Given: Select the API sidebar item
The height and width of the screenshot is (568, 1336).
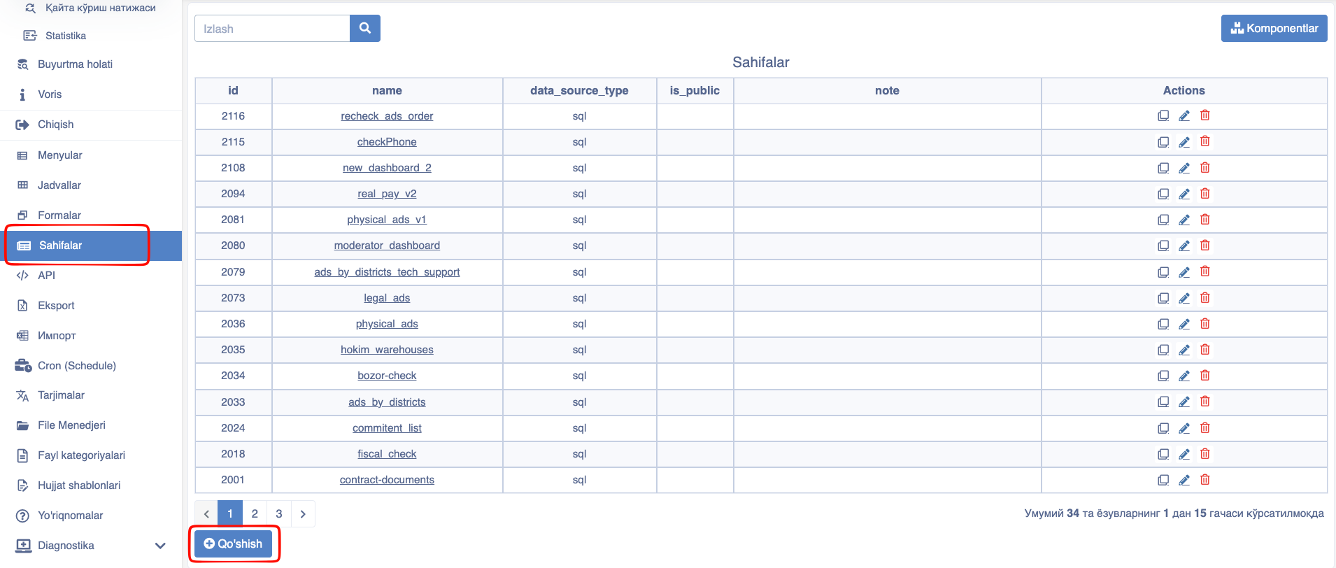Looking at the screenshot, I should pos(46,276).
